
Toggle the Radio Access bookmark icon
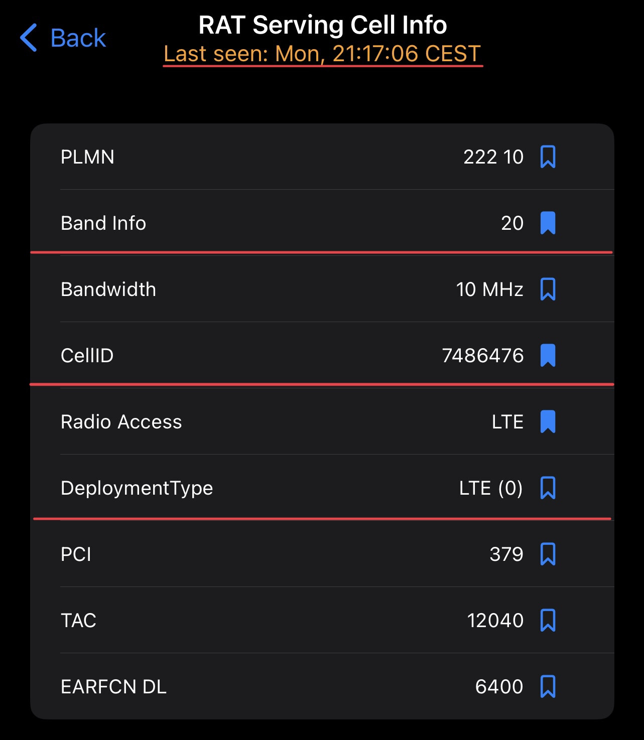point(548,422)
